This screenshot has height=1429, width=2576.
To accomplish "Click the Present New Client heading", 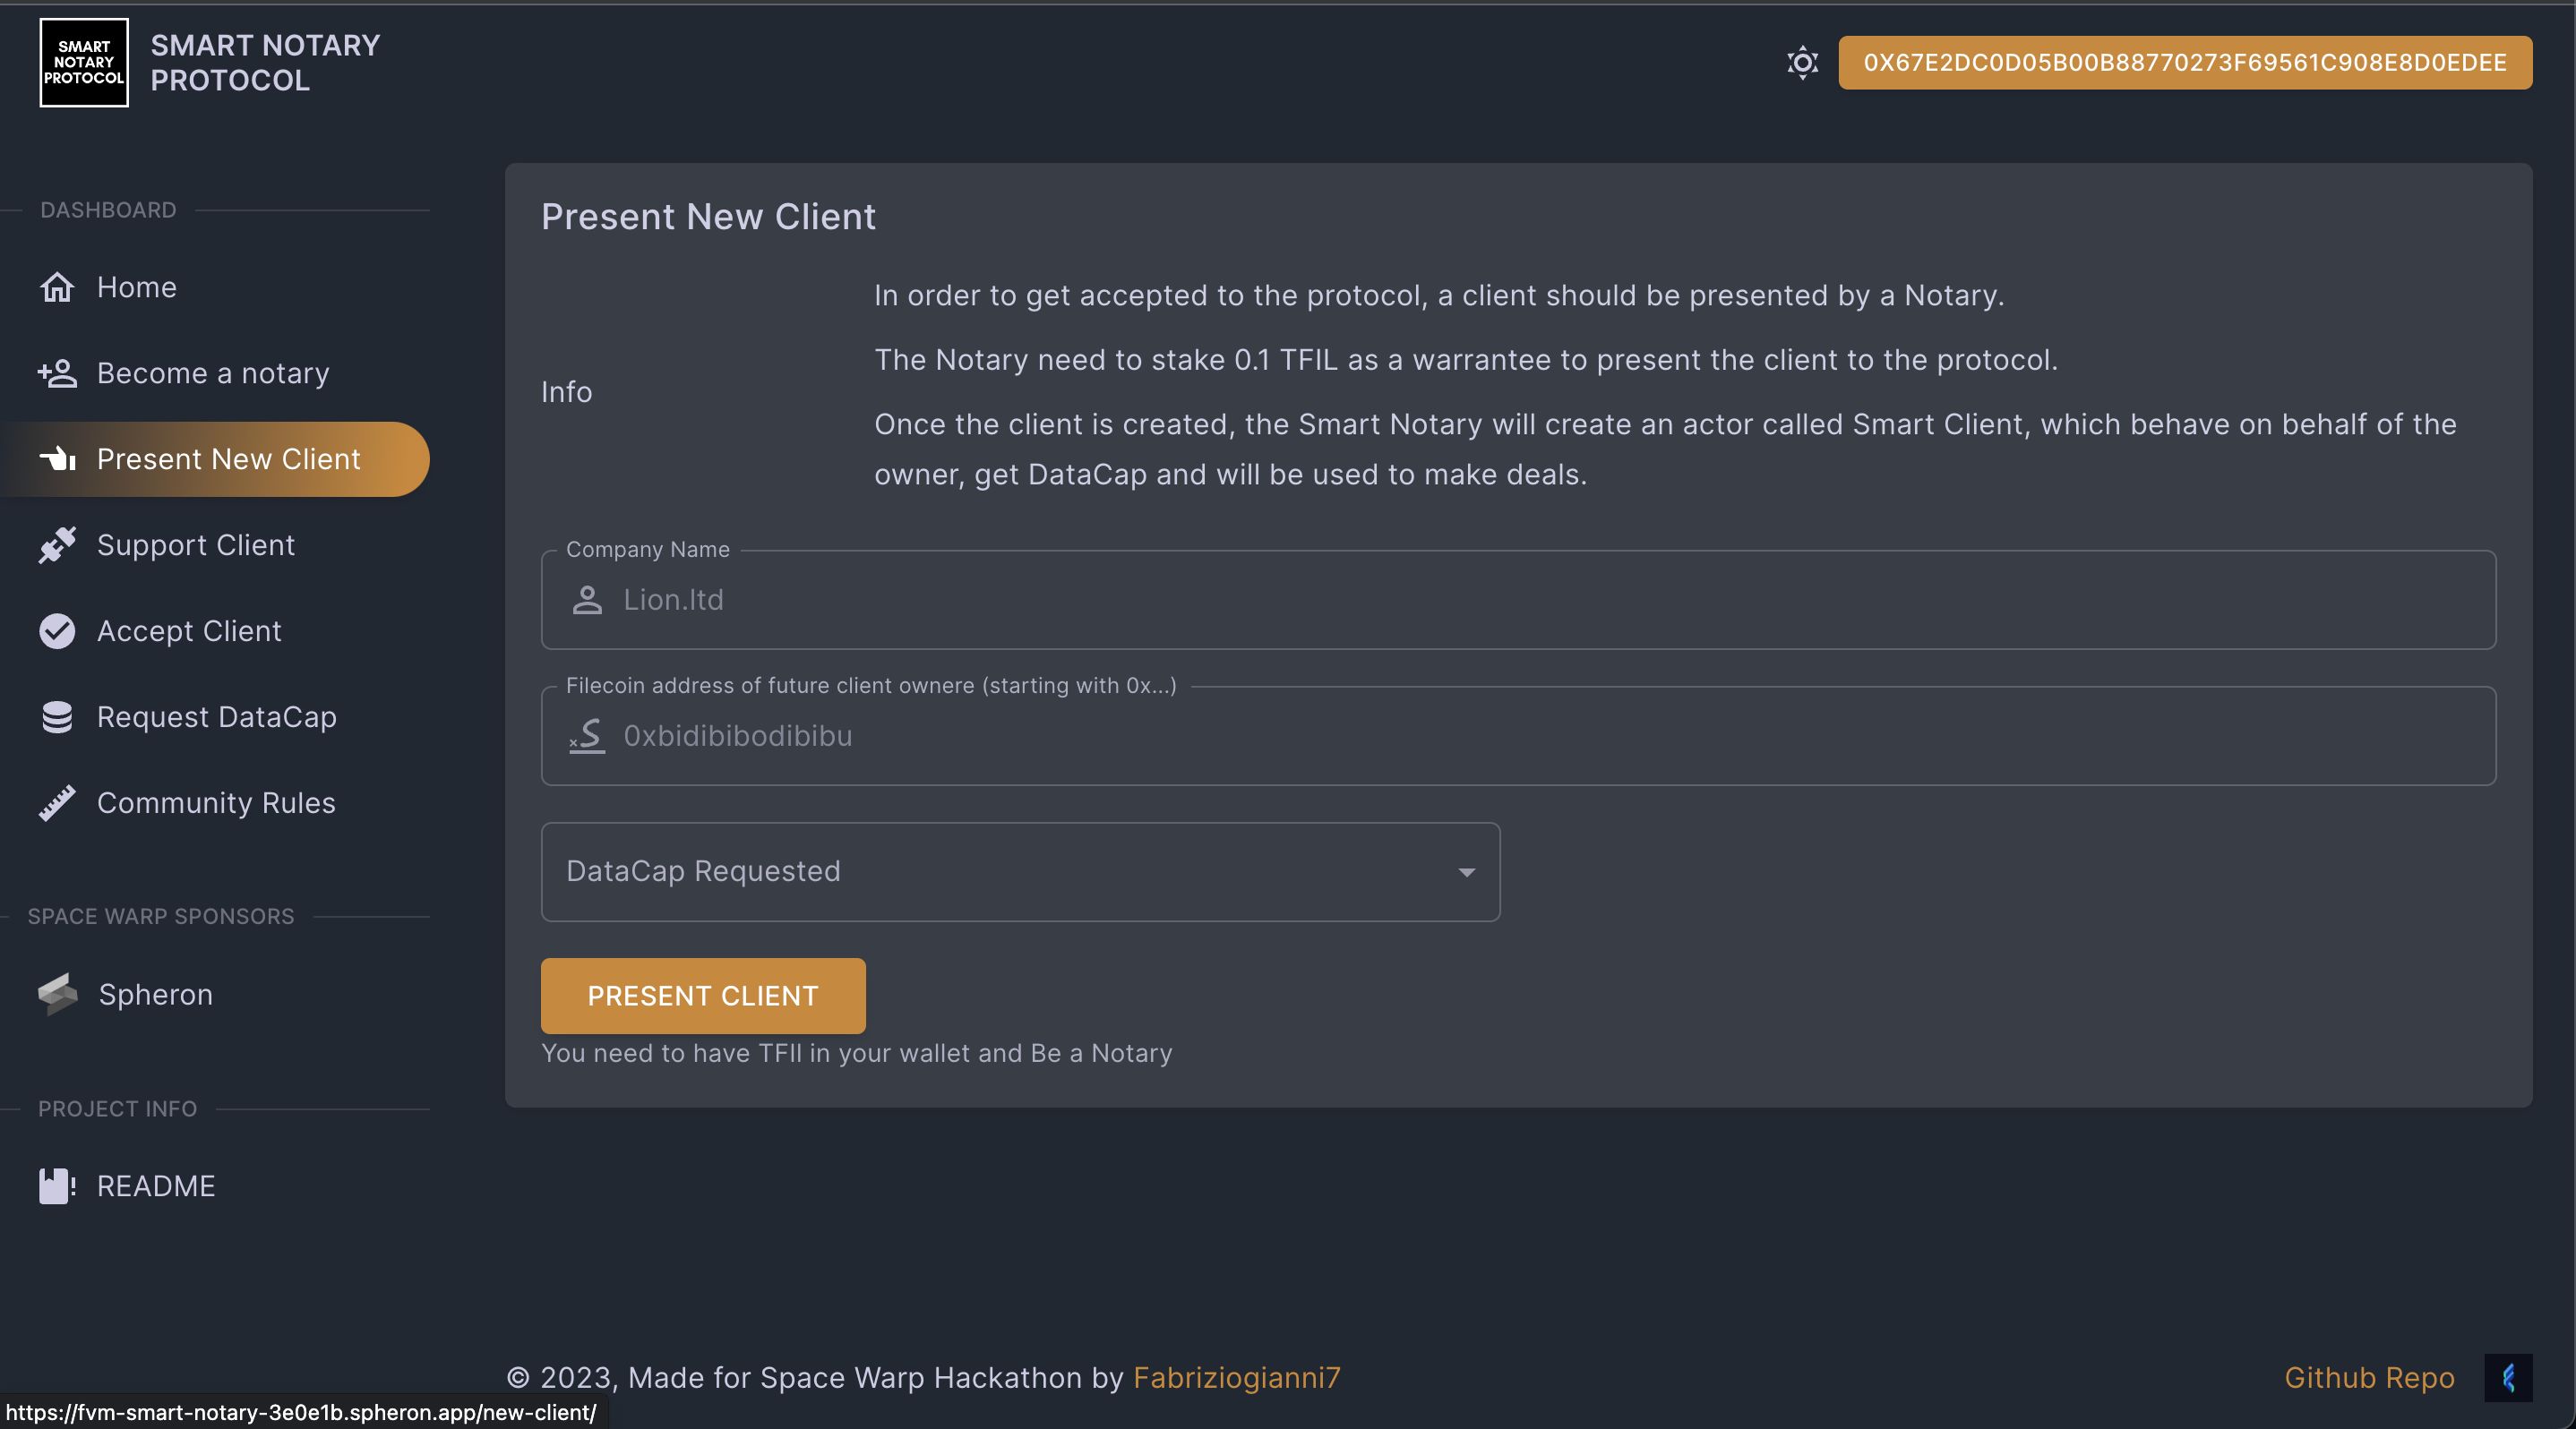I will [708, 217].
